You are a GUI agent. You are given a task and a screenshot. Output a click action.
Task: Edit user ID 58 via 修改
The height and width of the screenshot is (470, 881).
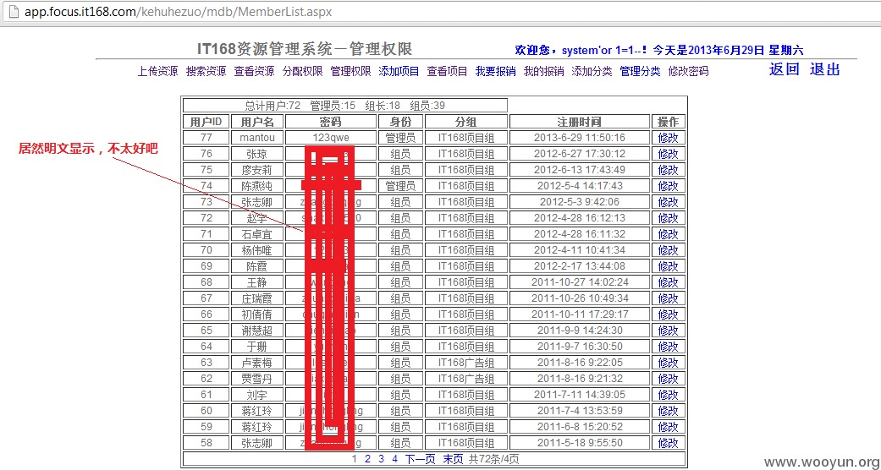pyautogui.click(x=669, y=443)
